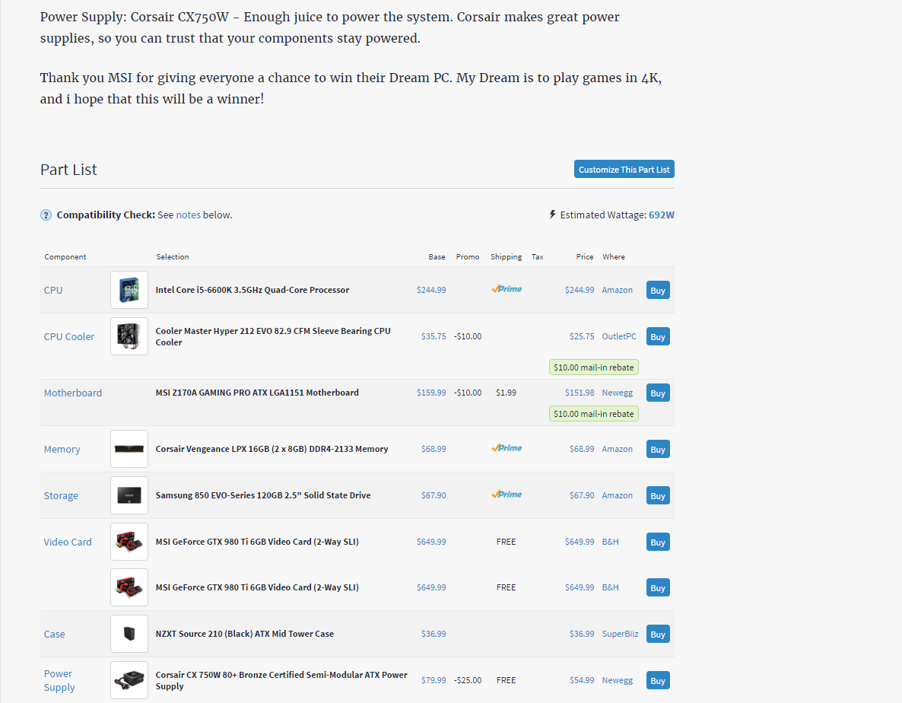Click the Storage base price $67.90

click(x=434, y=495)
